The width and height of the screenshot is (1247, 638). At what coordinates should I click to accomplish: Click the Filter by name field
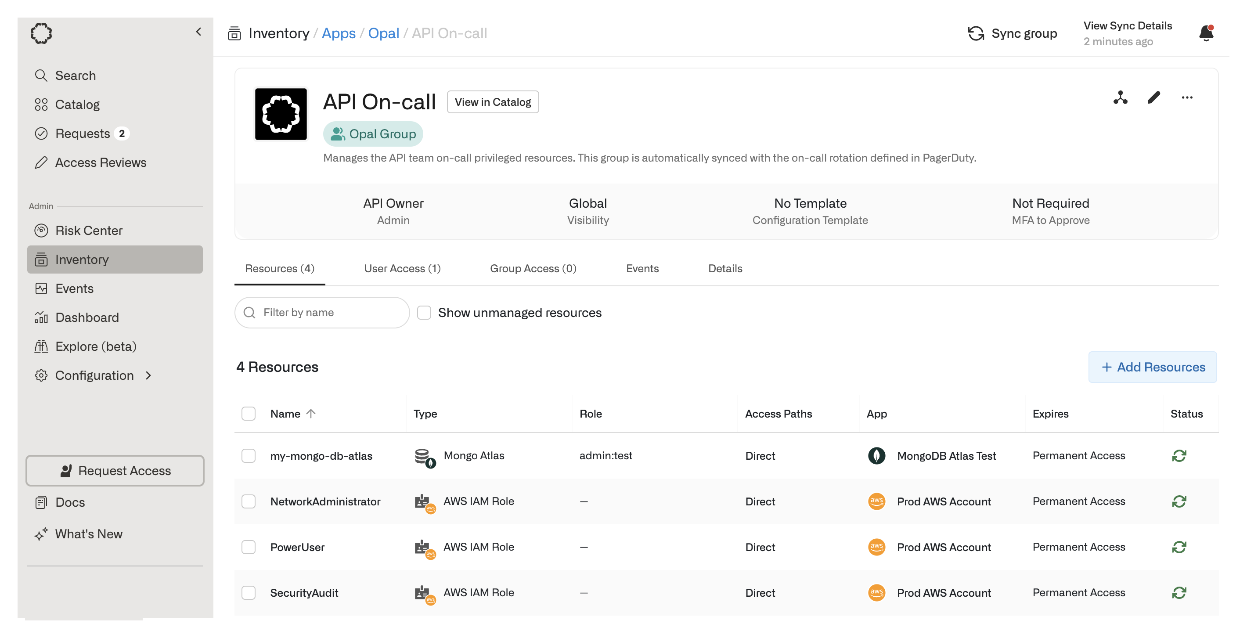click(x=329, y=313)
